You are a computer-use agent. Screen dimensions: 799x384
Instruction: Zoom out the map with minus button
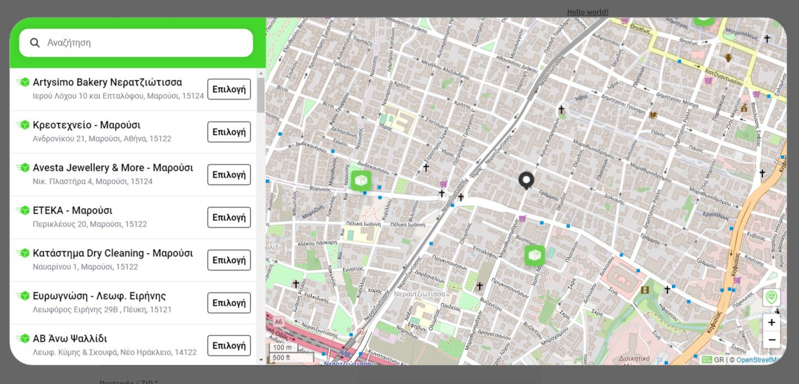click(771, 340)
